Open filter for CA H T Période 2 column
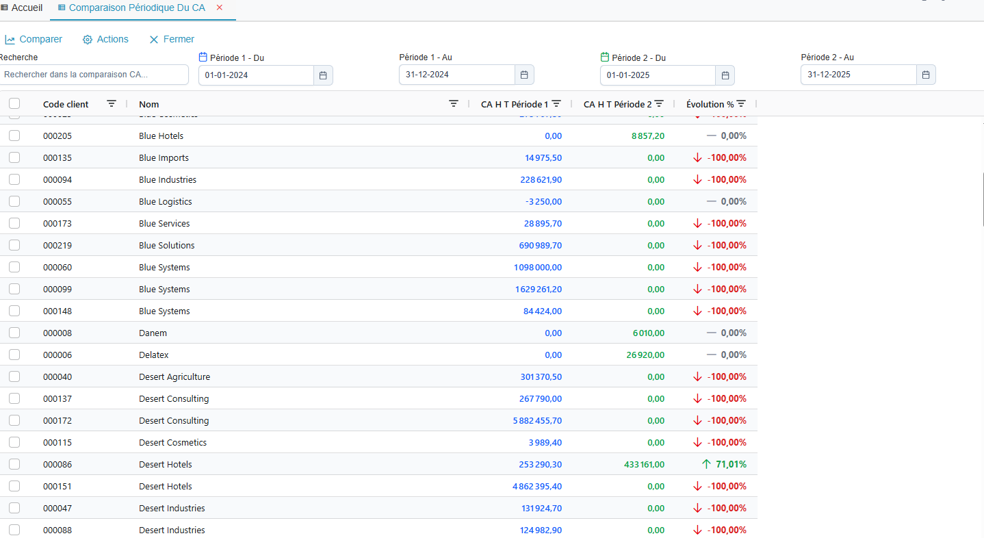984x538 pixels. click(x=659, y=104)
